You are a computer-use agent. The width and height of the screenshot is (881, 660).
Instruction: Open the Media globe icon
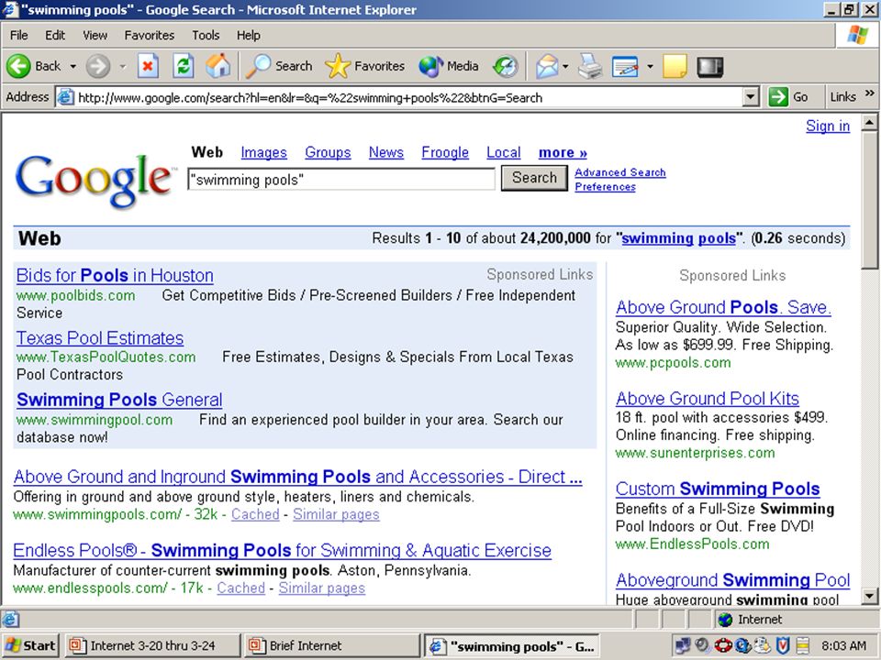[431, 66]
